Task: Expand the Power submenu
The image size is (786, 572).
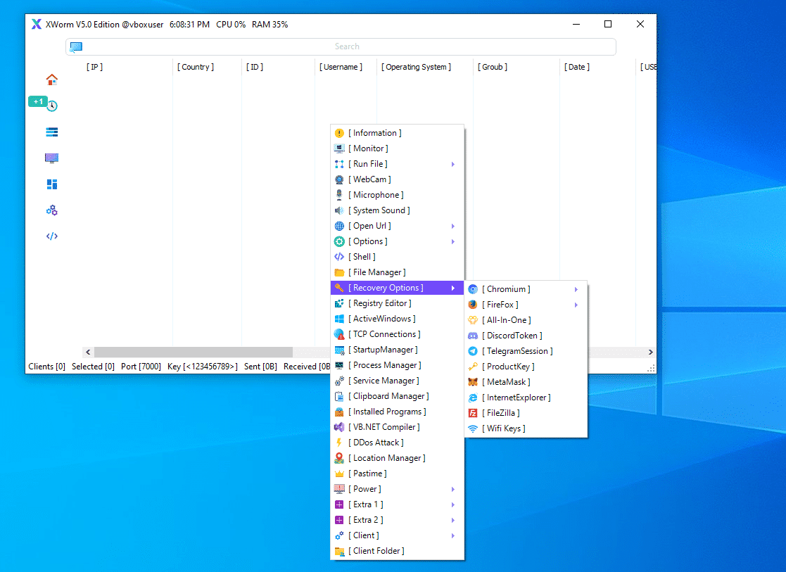Action: click(453, 489)
